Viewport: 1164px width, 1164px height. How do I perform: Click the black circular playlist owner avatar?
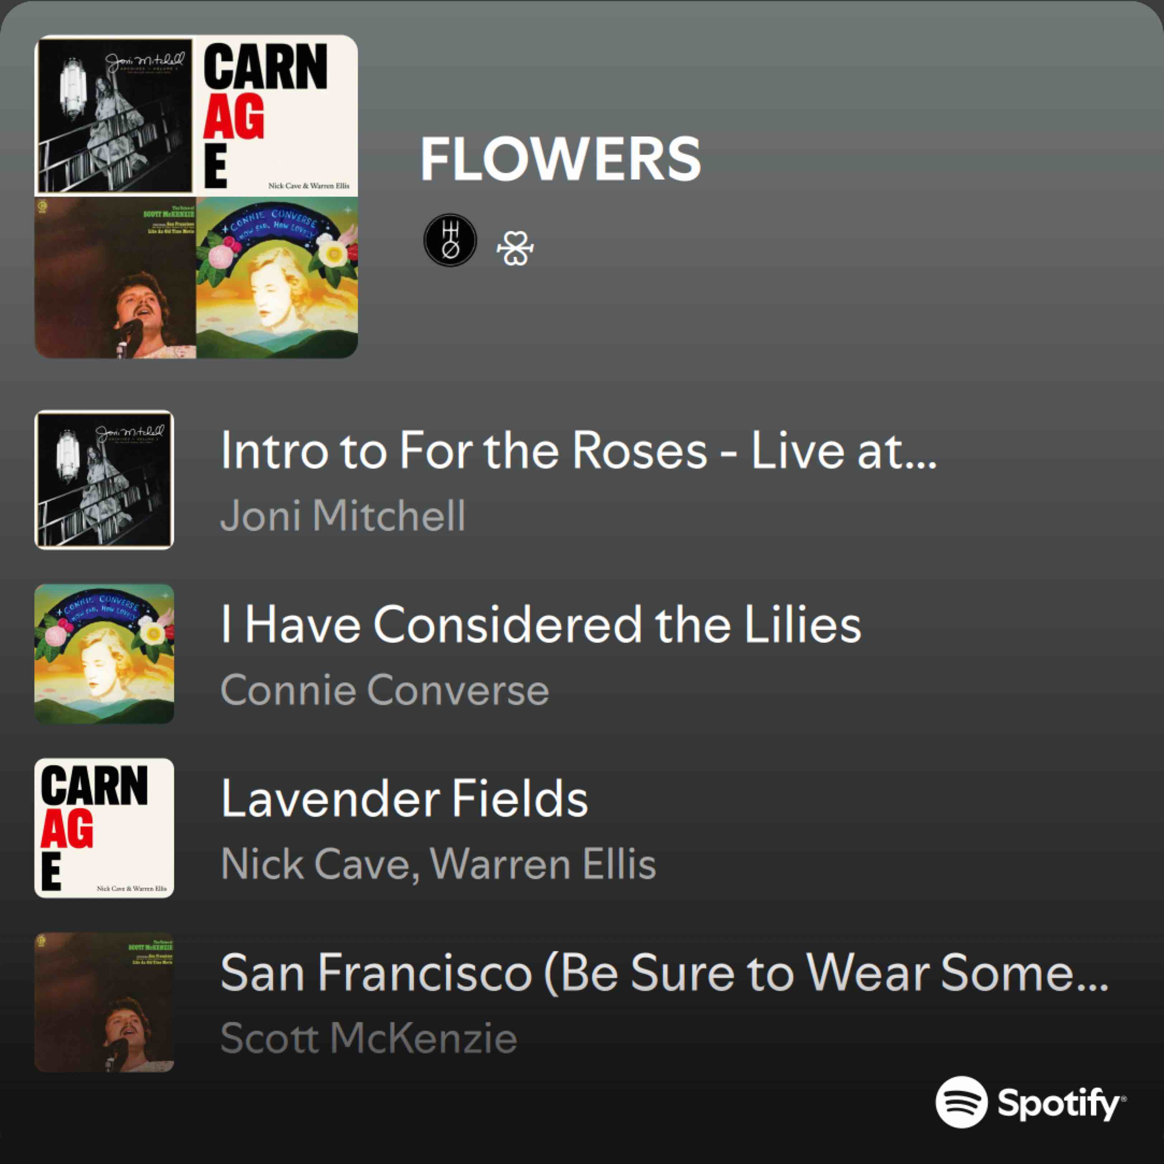coord(450,240)
